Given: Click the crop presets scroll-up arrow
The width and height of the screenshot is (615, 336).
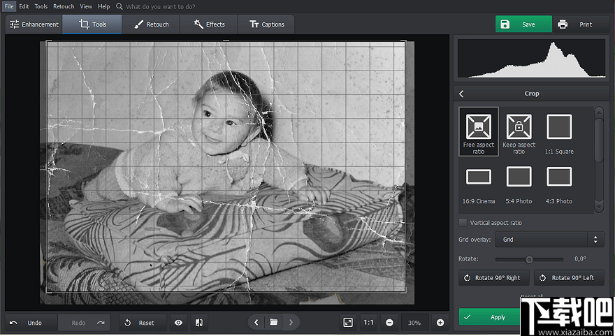Looking at the screenshot, I should pos(599,113).
